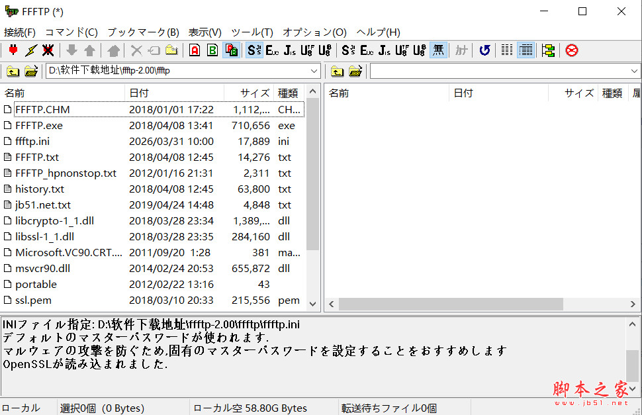Sort remote pane by 日付 column
642x415 pixels.
tap(498, 93)
